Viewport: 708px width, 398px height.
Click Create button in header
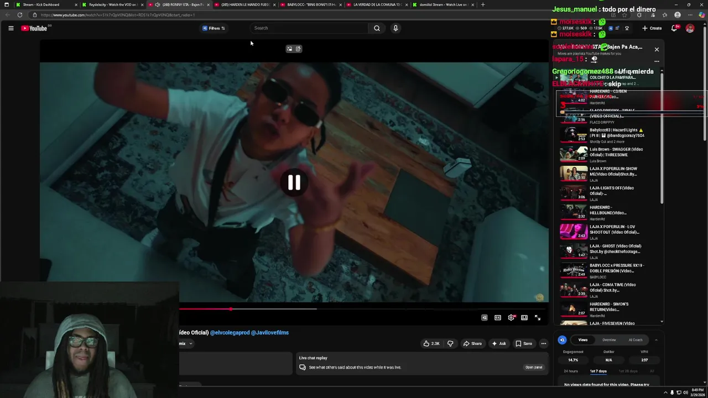point(652,28)
